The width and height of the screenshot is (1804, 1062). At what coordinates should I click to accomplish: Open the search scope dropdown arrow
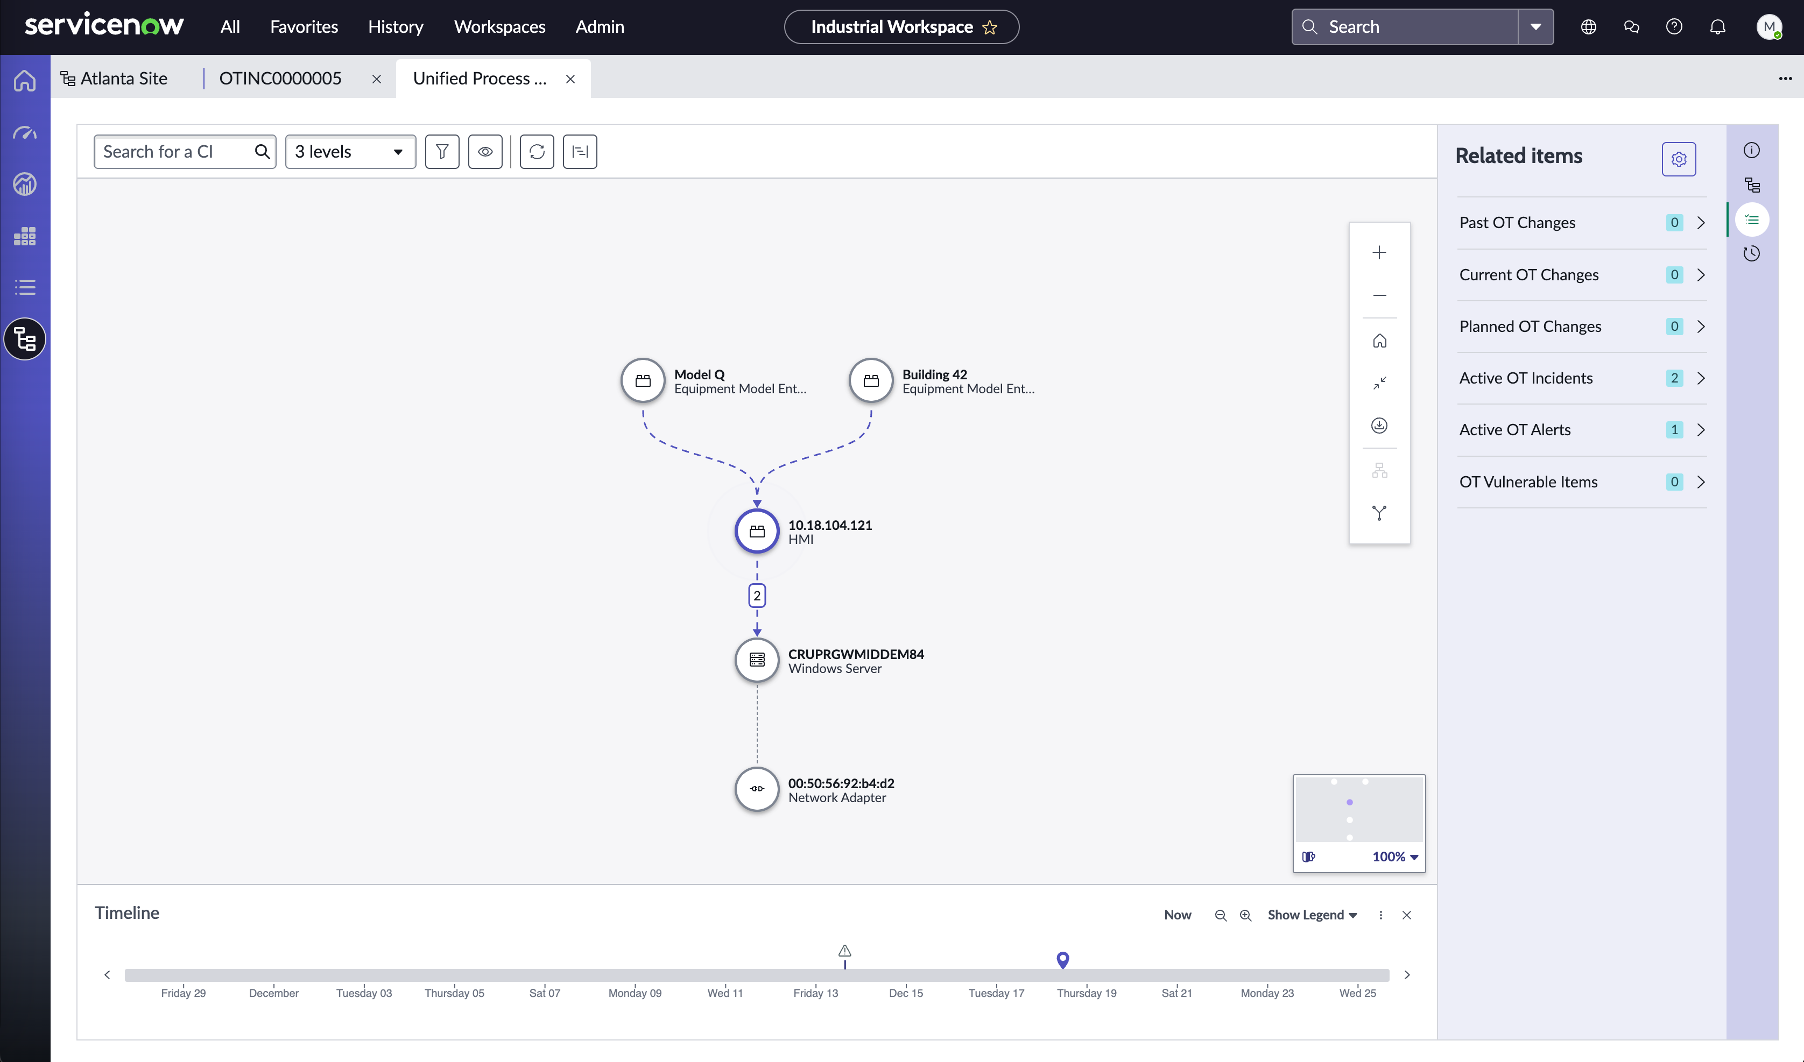tap(1535, 26)
